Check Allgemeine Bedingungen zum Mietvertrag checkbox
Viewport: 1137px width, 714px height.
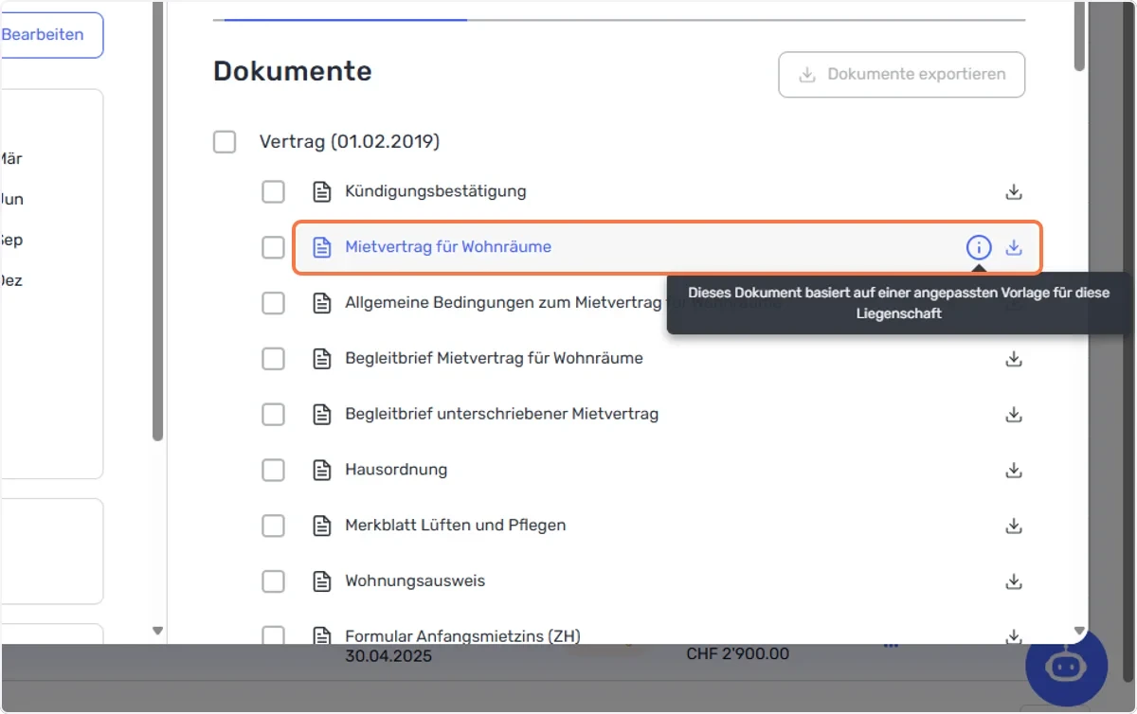273,303
